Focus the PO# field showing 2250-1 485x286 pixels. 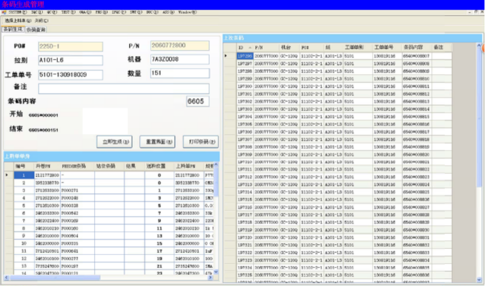(x=71, y=46)
